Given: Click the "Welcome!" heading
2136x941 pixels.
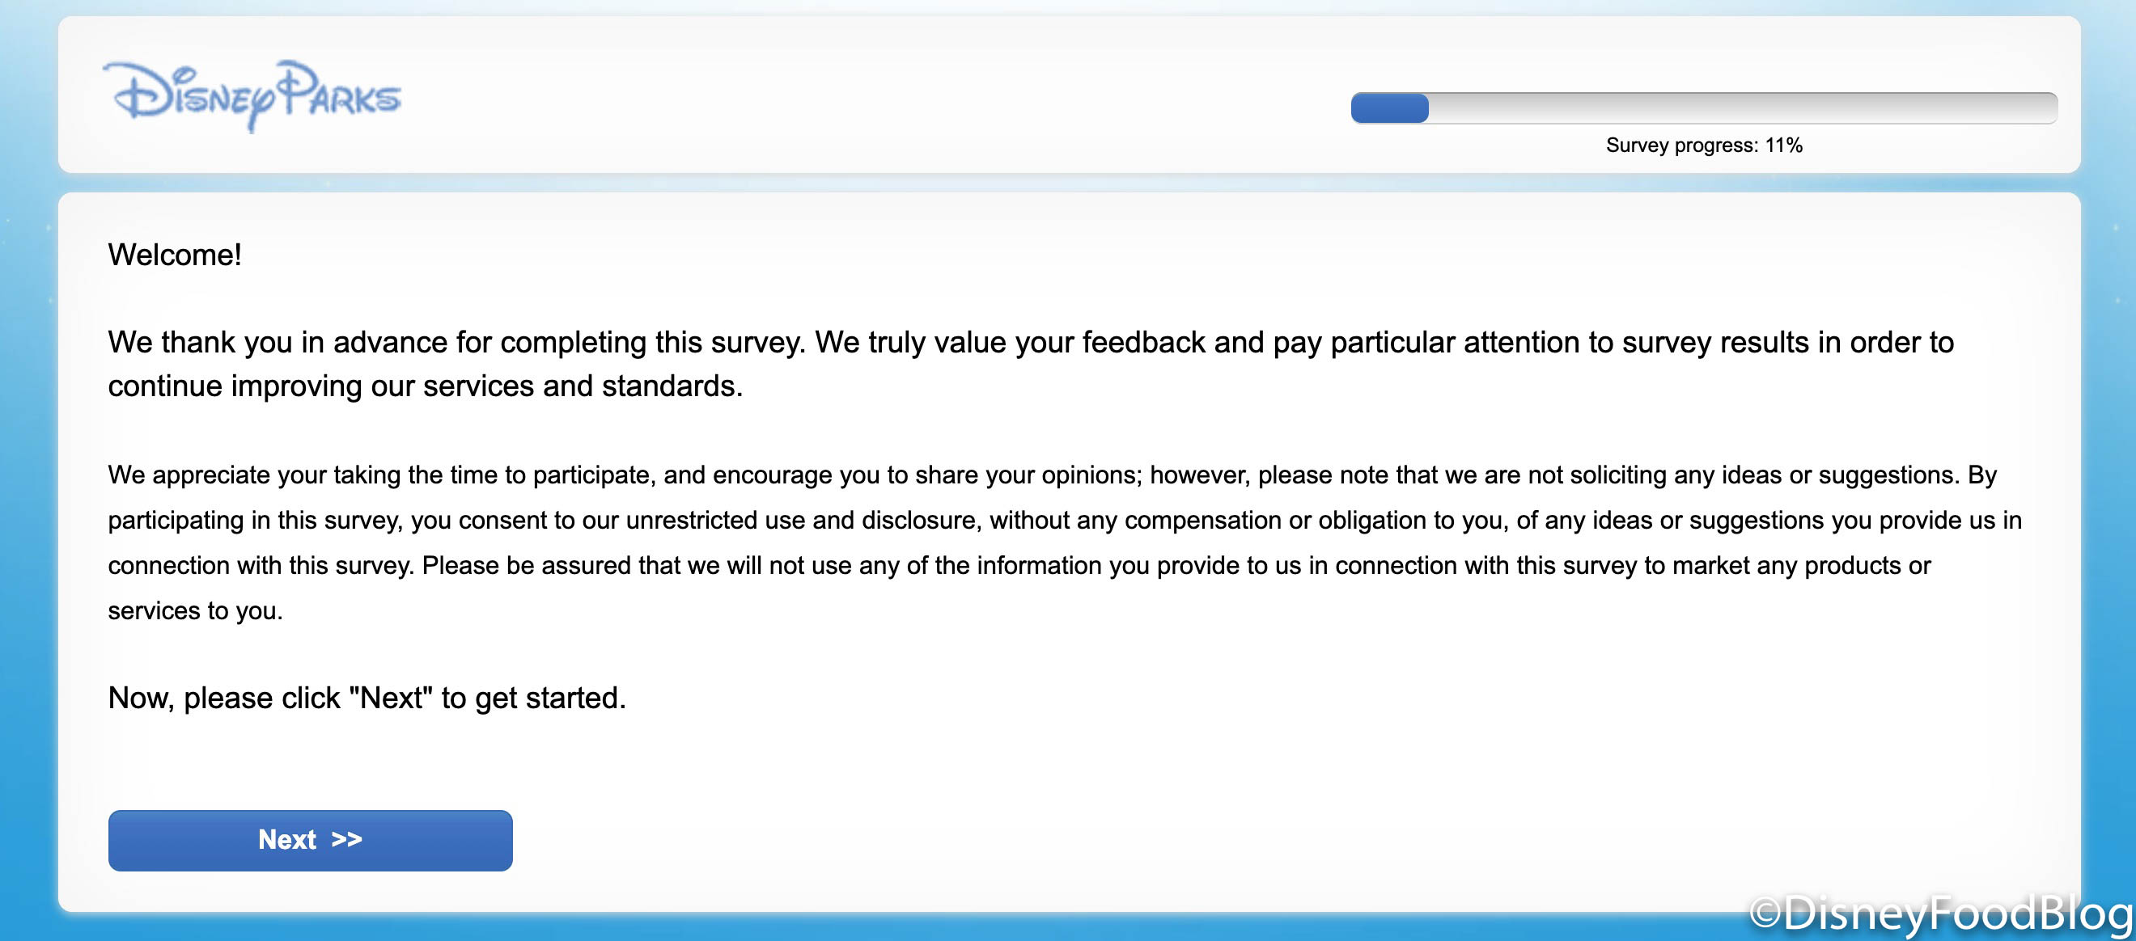Looking at the screenshot, I should pyautogui.click(x=175, y=255).
